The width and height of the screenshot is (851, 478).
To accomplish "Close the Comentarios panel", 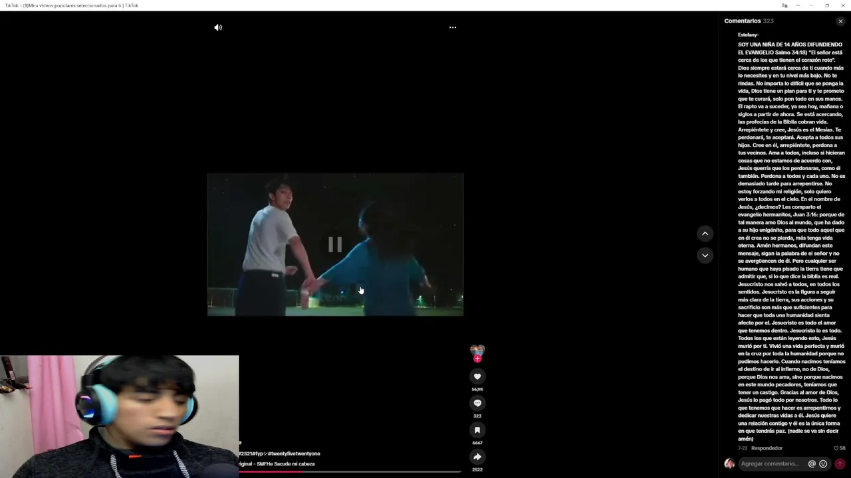I will [x=840, y=21].
